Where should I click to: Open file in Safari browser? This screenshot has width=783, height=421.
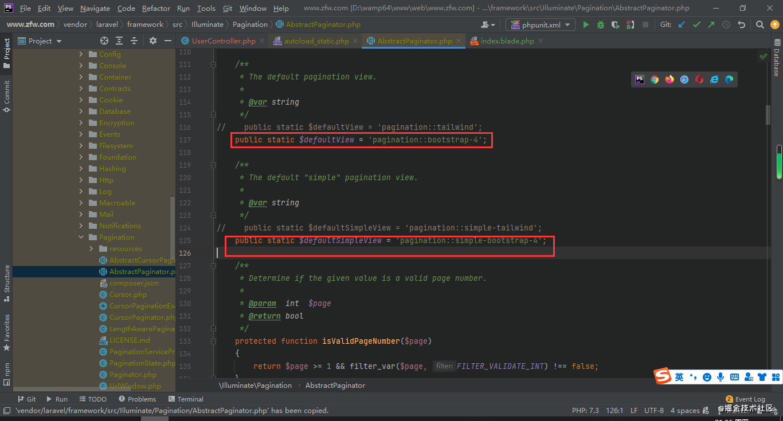click(x=684, y=80)
